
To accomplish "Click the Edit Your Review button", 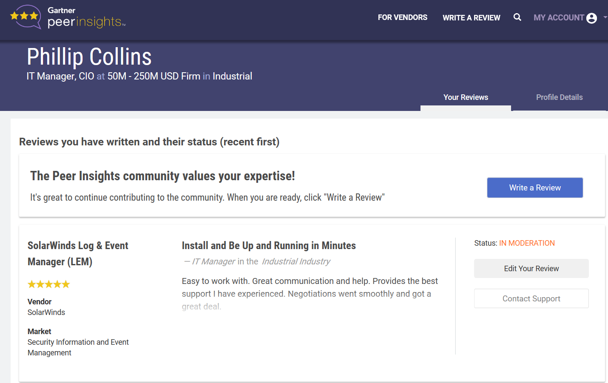I will pyautogui.click(x=531, y=269).
